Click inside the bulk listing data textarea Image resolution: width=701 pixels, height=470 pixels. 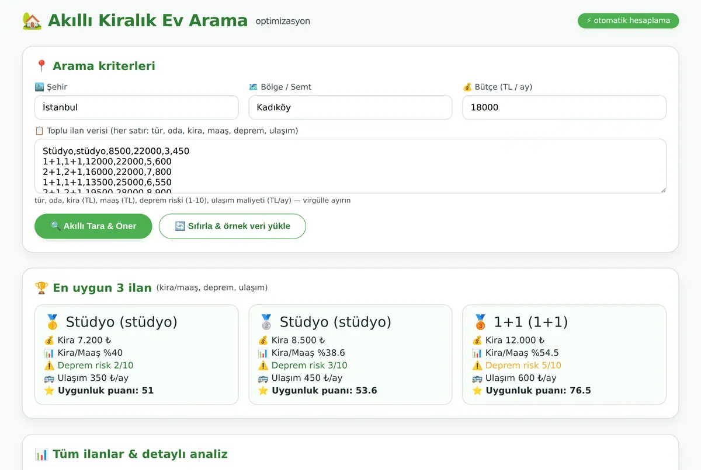350,166
